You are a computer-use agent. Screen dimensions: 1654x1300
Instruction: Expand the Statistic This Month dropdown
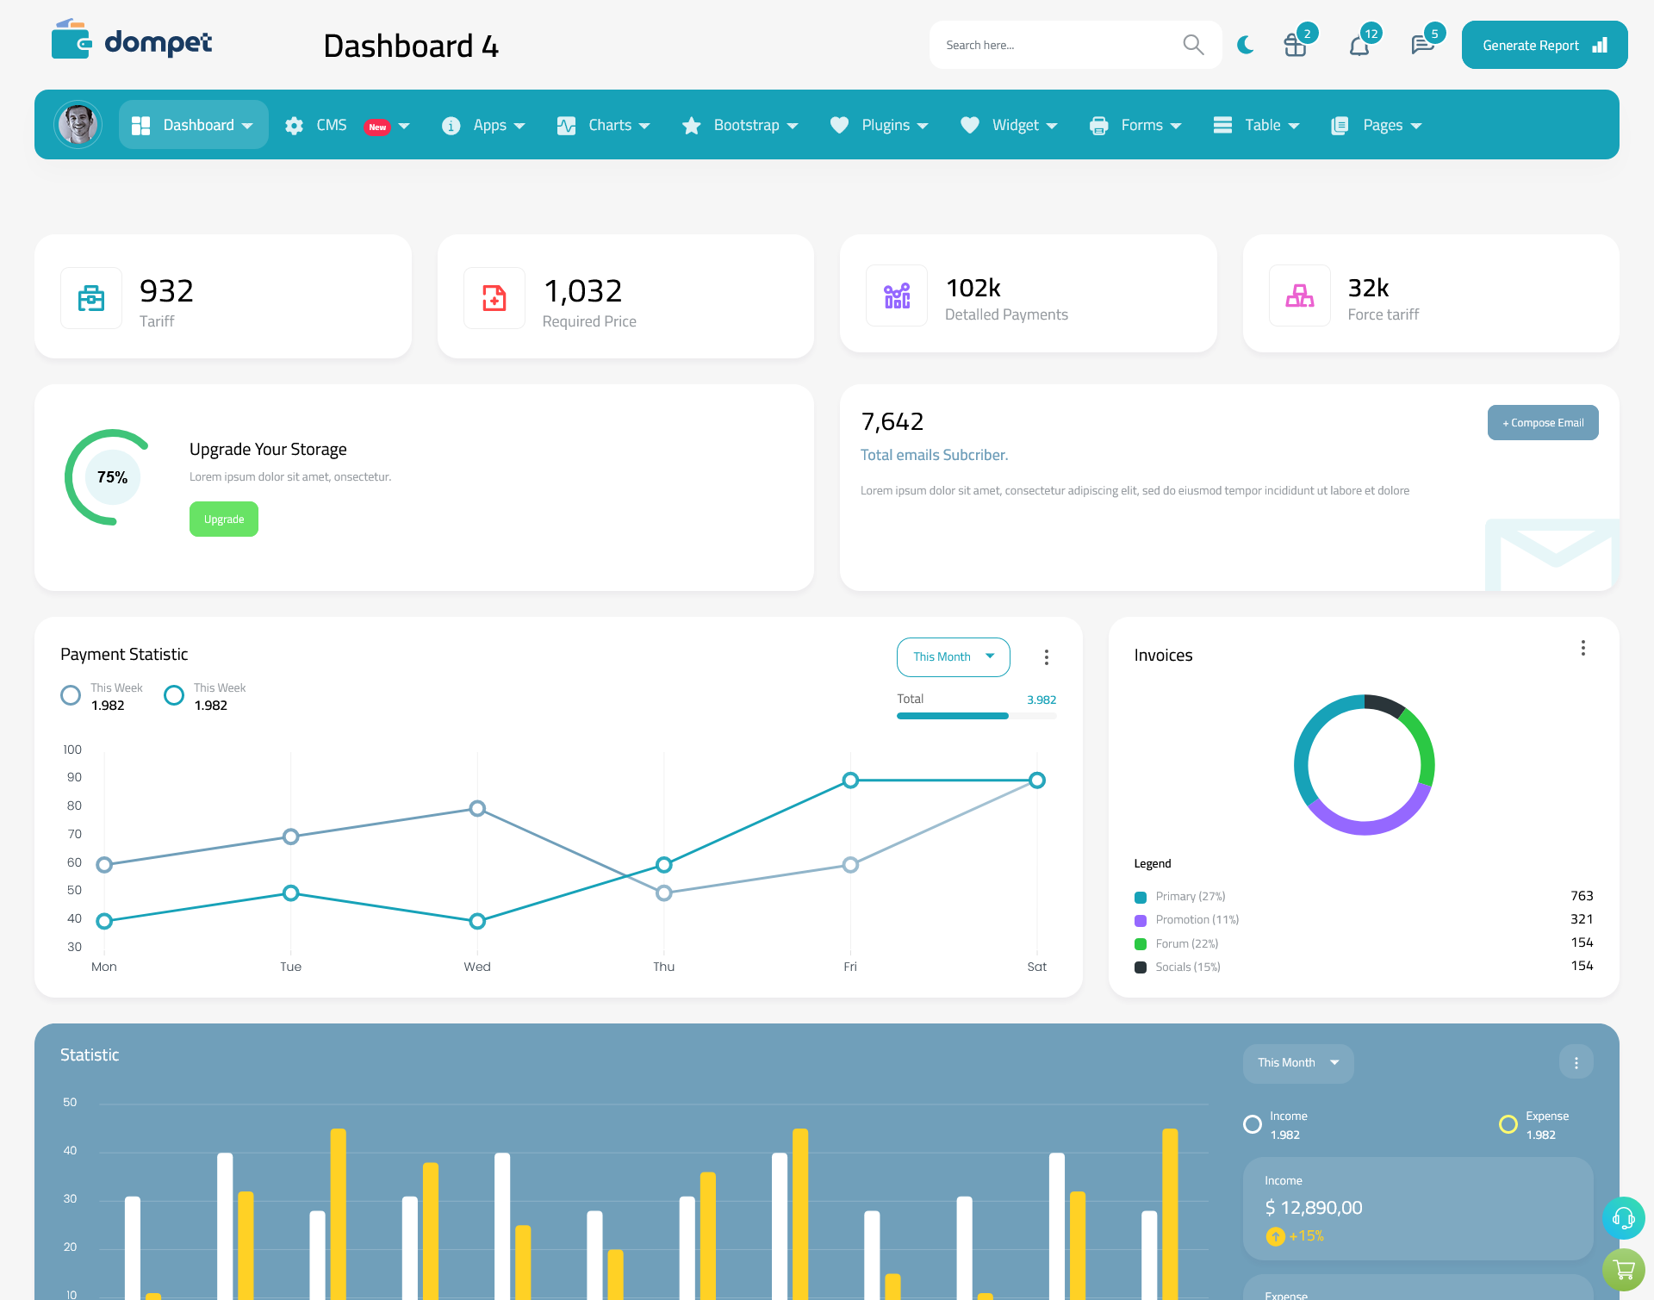coord(1296,1061)
